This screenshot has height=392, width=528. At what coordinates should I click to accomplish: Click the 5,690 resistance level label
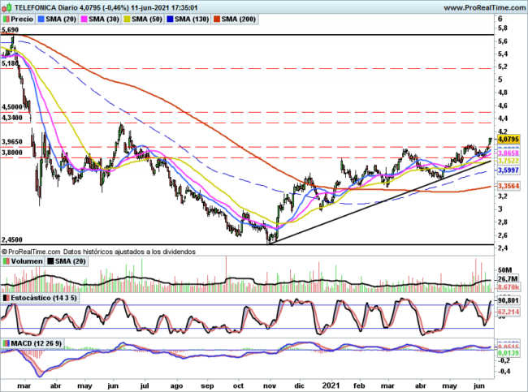pos(10,30)
